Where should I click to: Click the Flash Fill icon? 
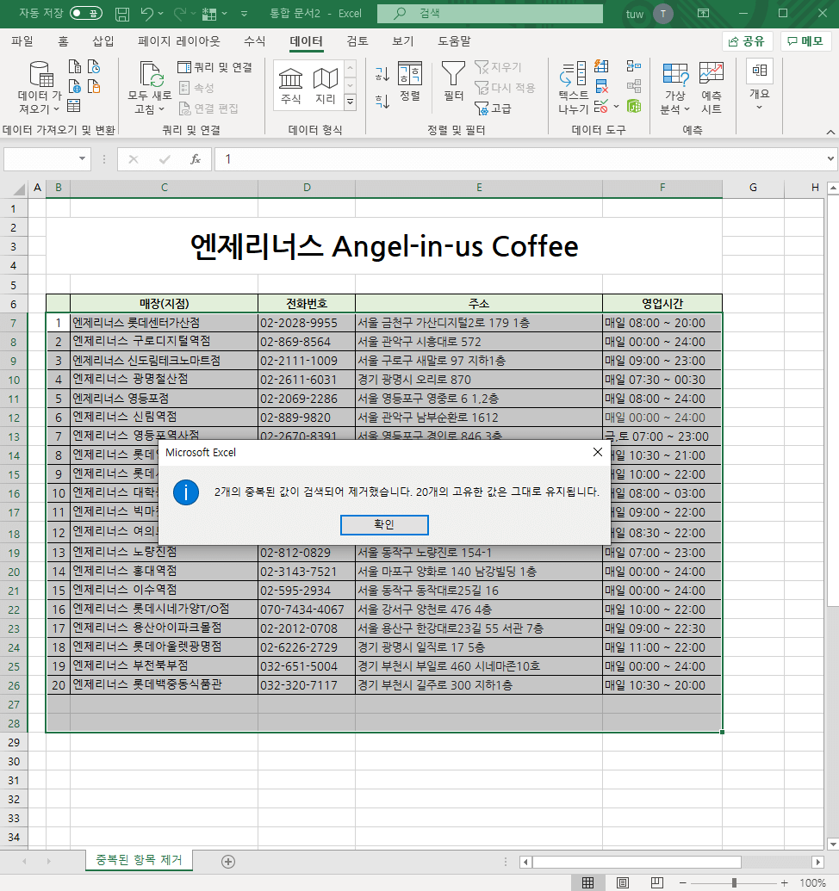pyautogui.click(x=601, y=66)
